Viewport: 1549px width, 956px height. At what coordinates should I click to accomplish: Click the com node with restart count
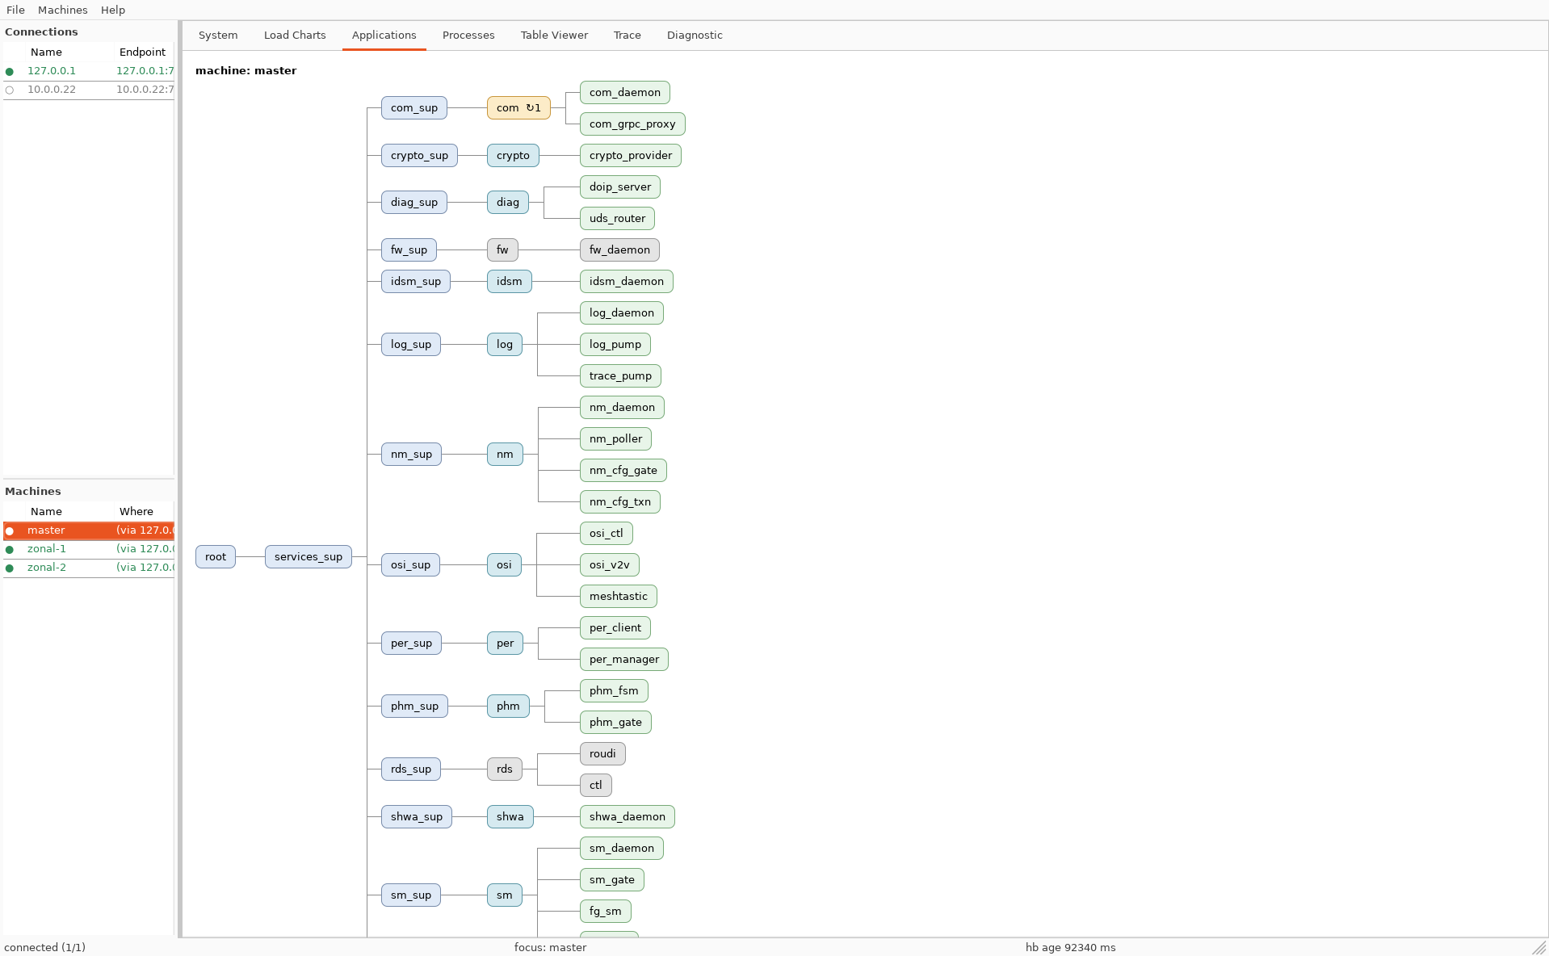click(x=518, y=108)
